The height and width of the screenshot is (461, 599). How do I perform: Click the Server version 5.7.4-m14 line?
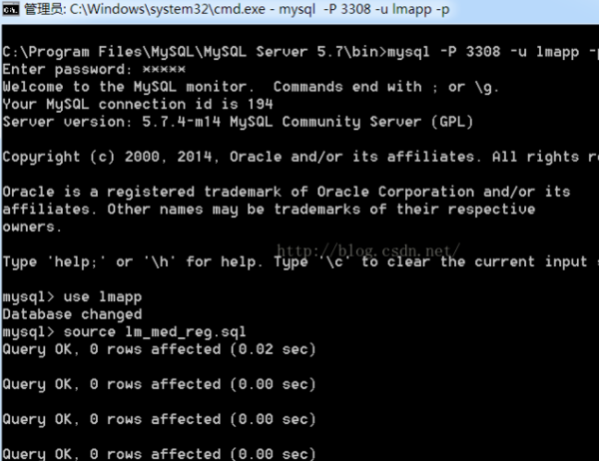point(238,122)
